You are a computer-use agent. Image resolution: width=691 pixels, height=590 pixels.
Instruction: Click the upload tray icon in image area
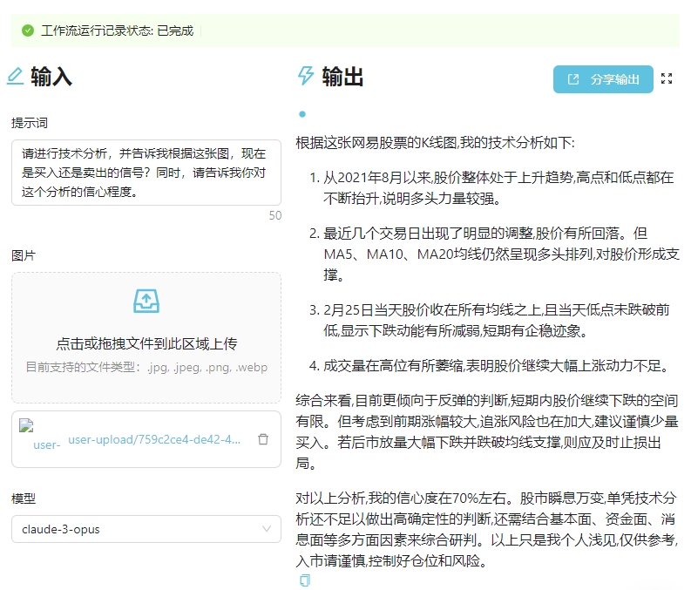pyautogui.click(x=146, y=301)
